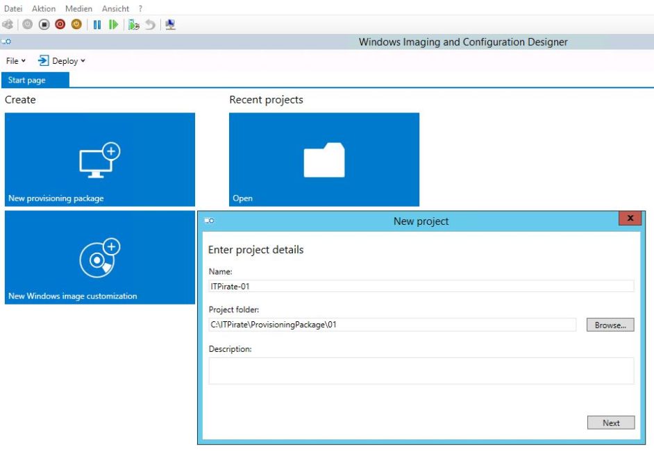The width and height of the screenshot is (654, 451).
Task: Select the New provisioning package tile
Action: coord(99,160)
